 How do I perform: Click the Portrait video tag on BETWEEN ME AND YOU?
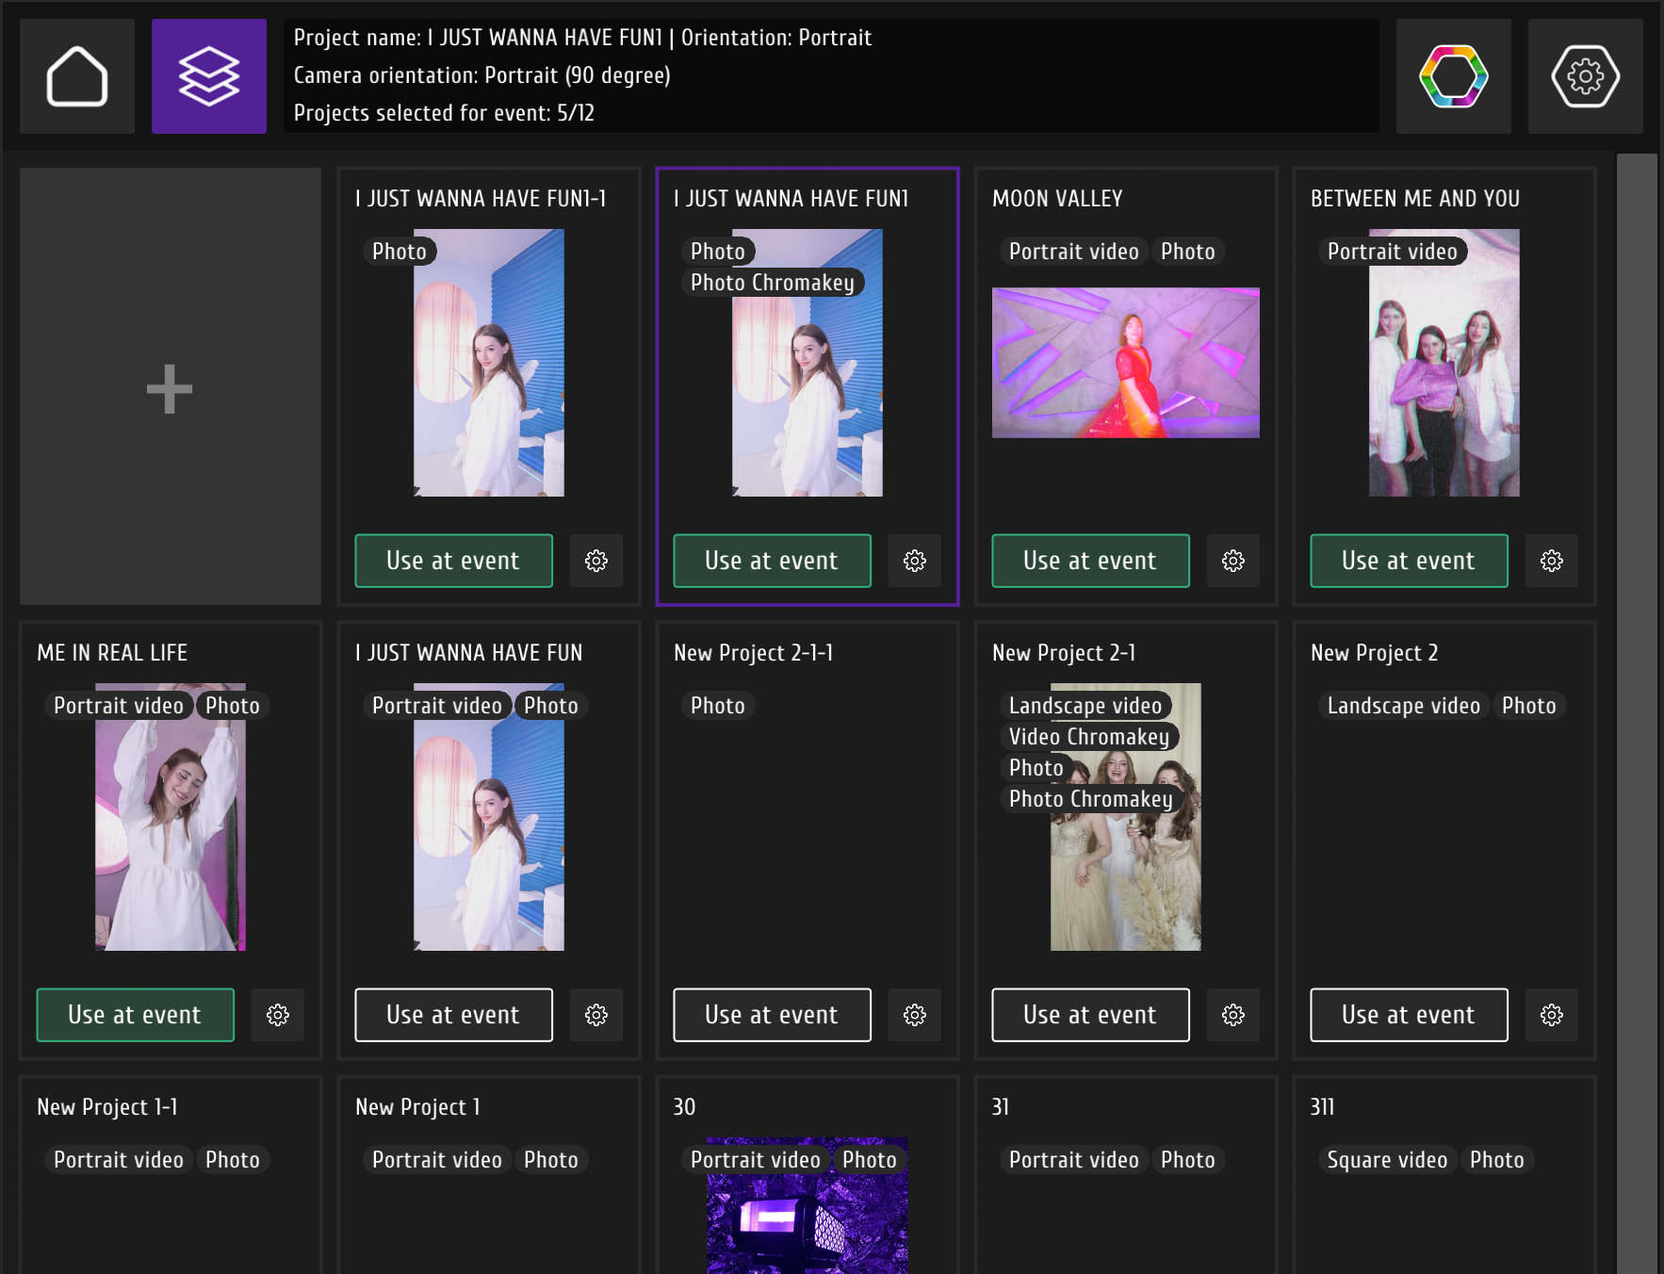pyautogui.click(x=1393, y=252)
